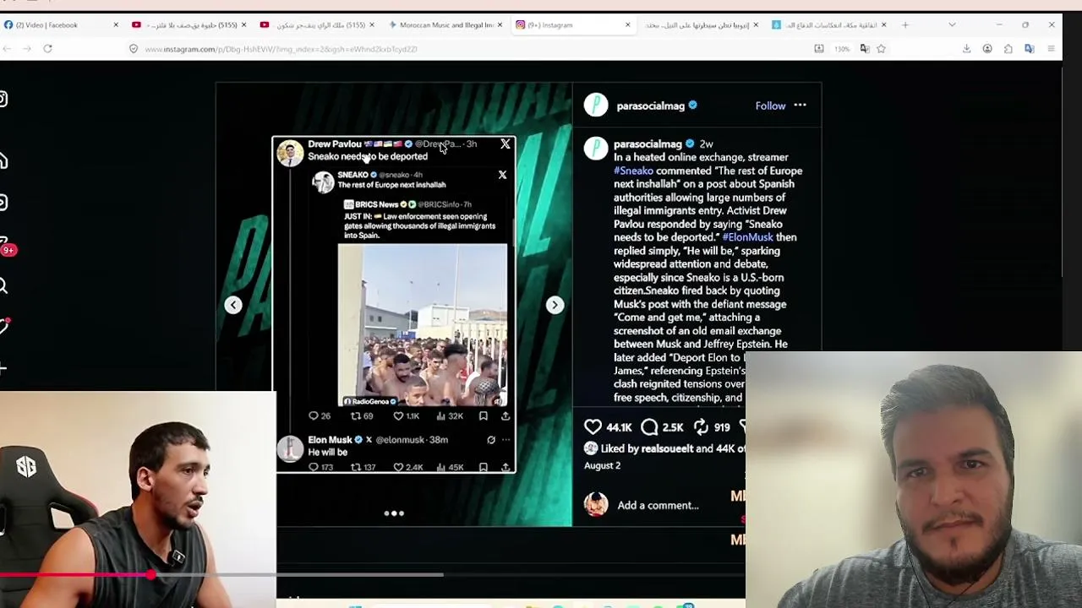Viewport: 1082px width, 608px height.
Task: Switch to the Moroccan Music and Illegal tab
Action: click(x=445, y=25)
